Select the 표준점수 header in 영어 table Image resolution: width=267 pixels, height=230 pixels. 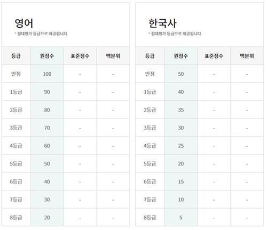point(80,56)
